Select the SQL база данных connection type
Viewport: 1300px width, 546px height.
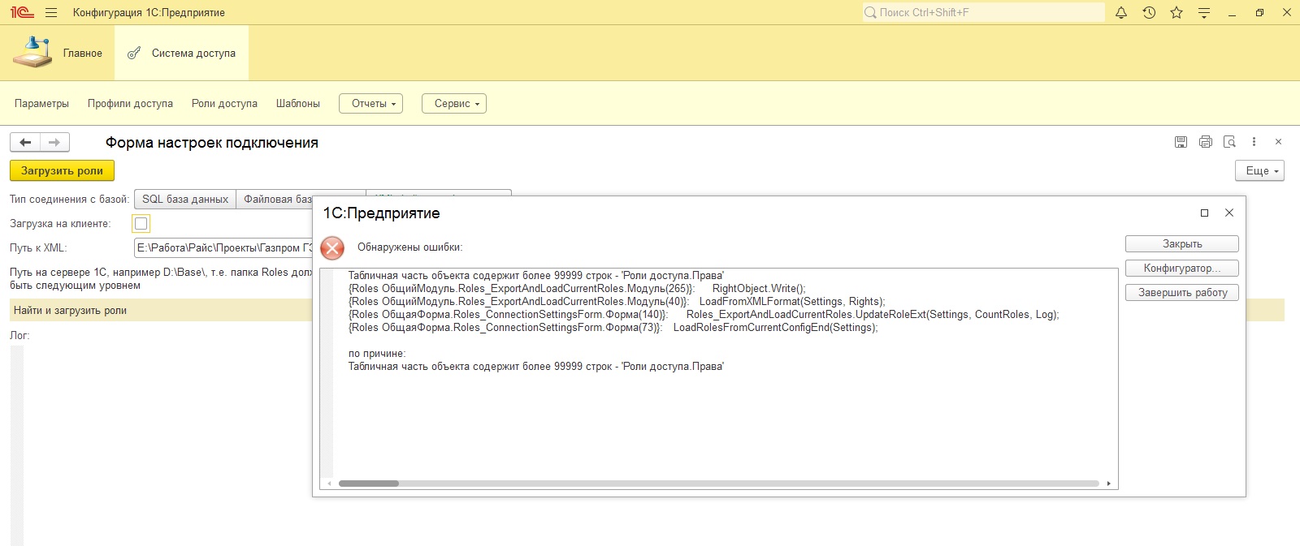tap(185, 199)
